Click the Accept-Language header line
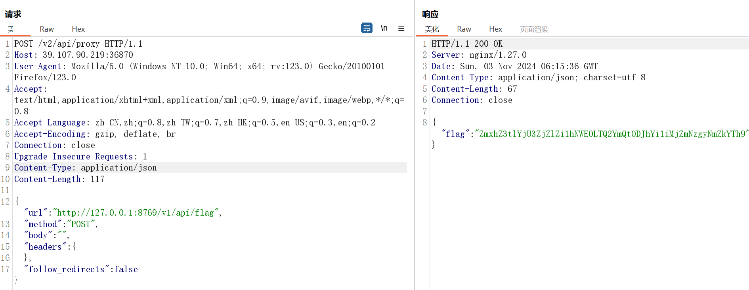 click(x=195, y=123)
